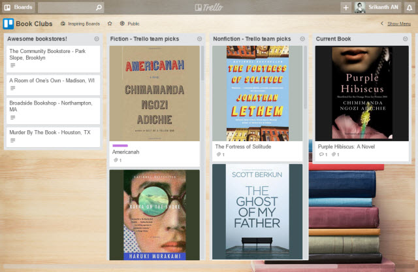The height and width of the screenshot is (272, 418).
Task: Click attachment icon on Purple Hibiscus card
Action: point(334,154)
